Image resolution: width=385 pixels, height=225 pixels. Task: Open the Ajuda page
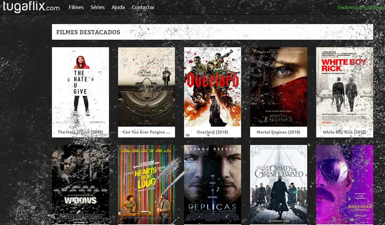point(118,7)
